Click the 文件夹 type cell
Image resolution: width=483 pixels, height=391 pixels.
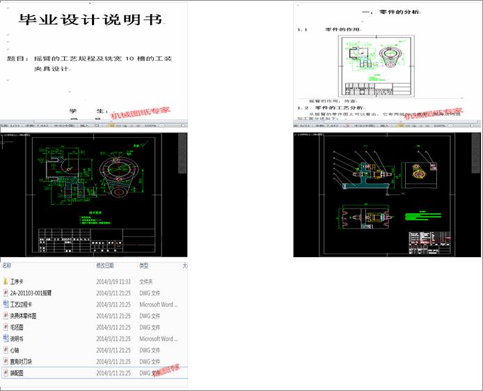click(x=146, y=282)
